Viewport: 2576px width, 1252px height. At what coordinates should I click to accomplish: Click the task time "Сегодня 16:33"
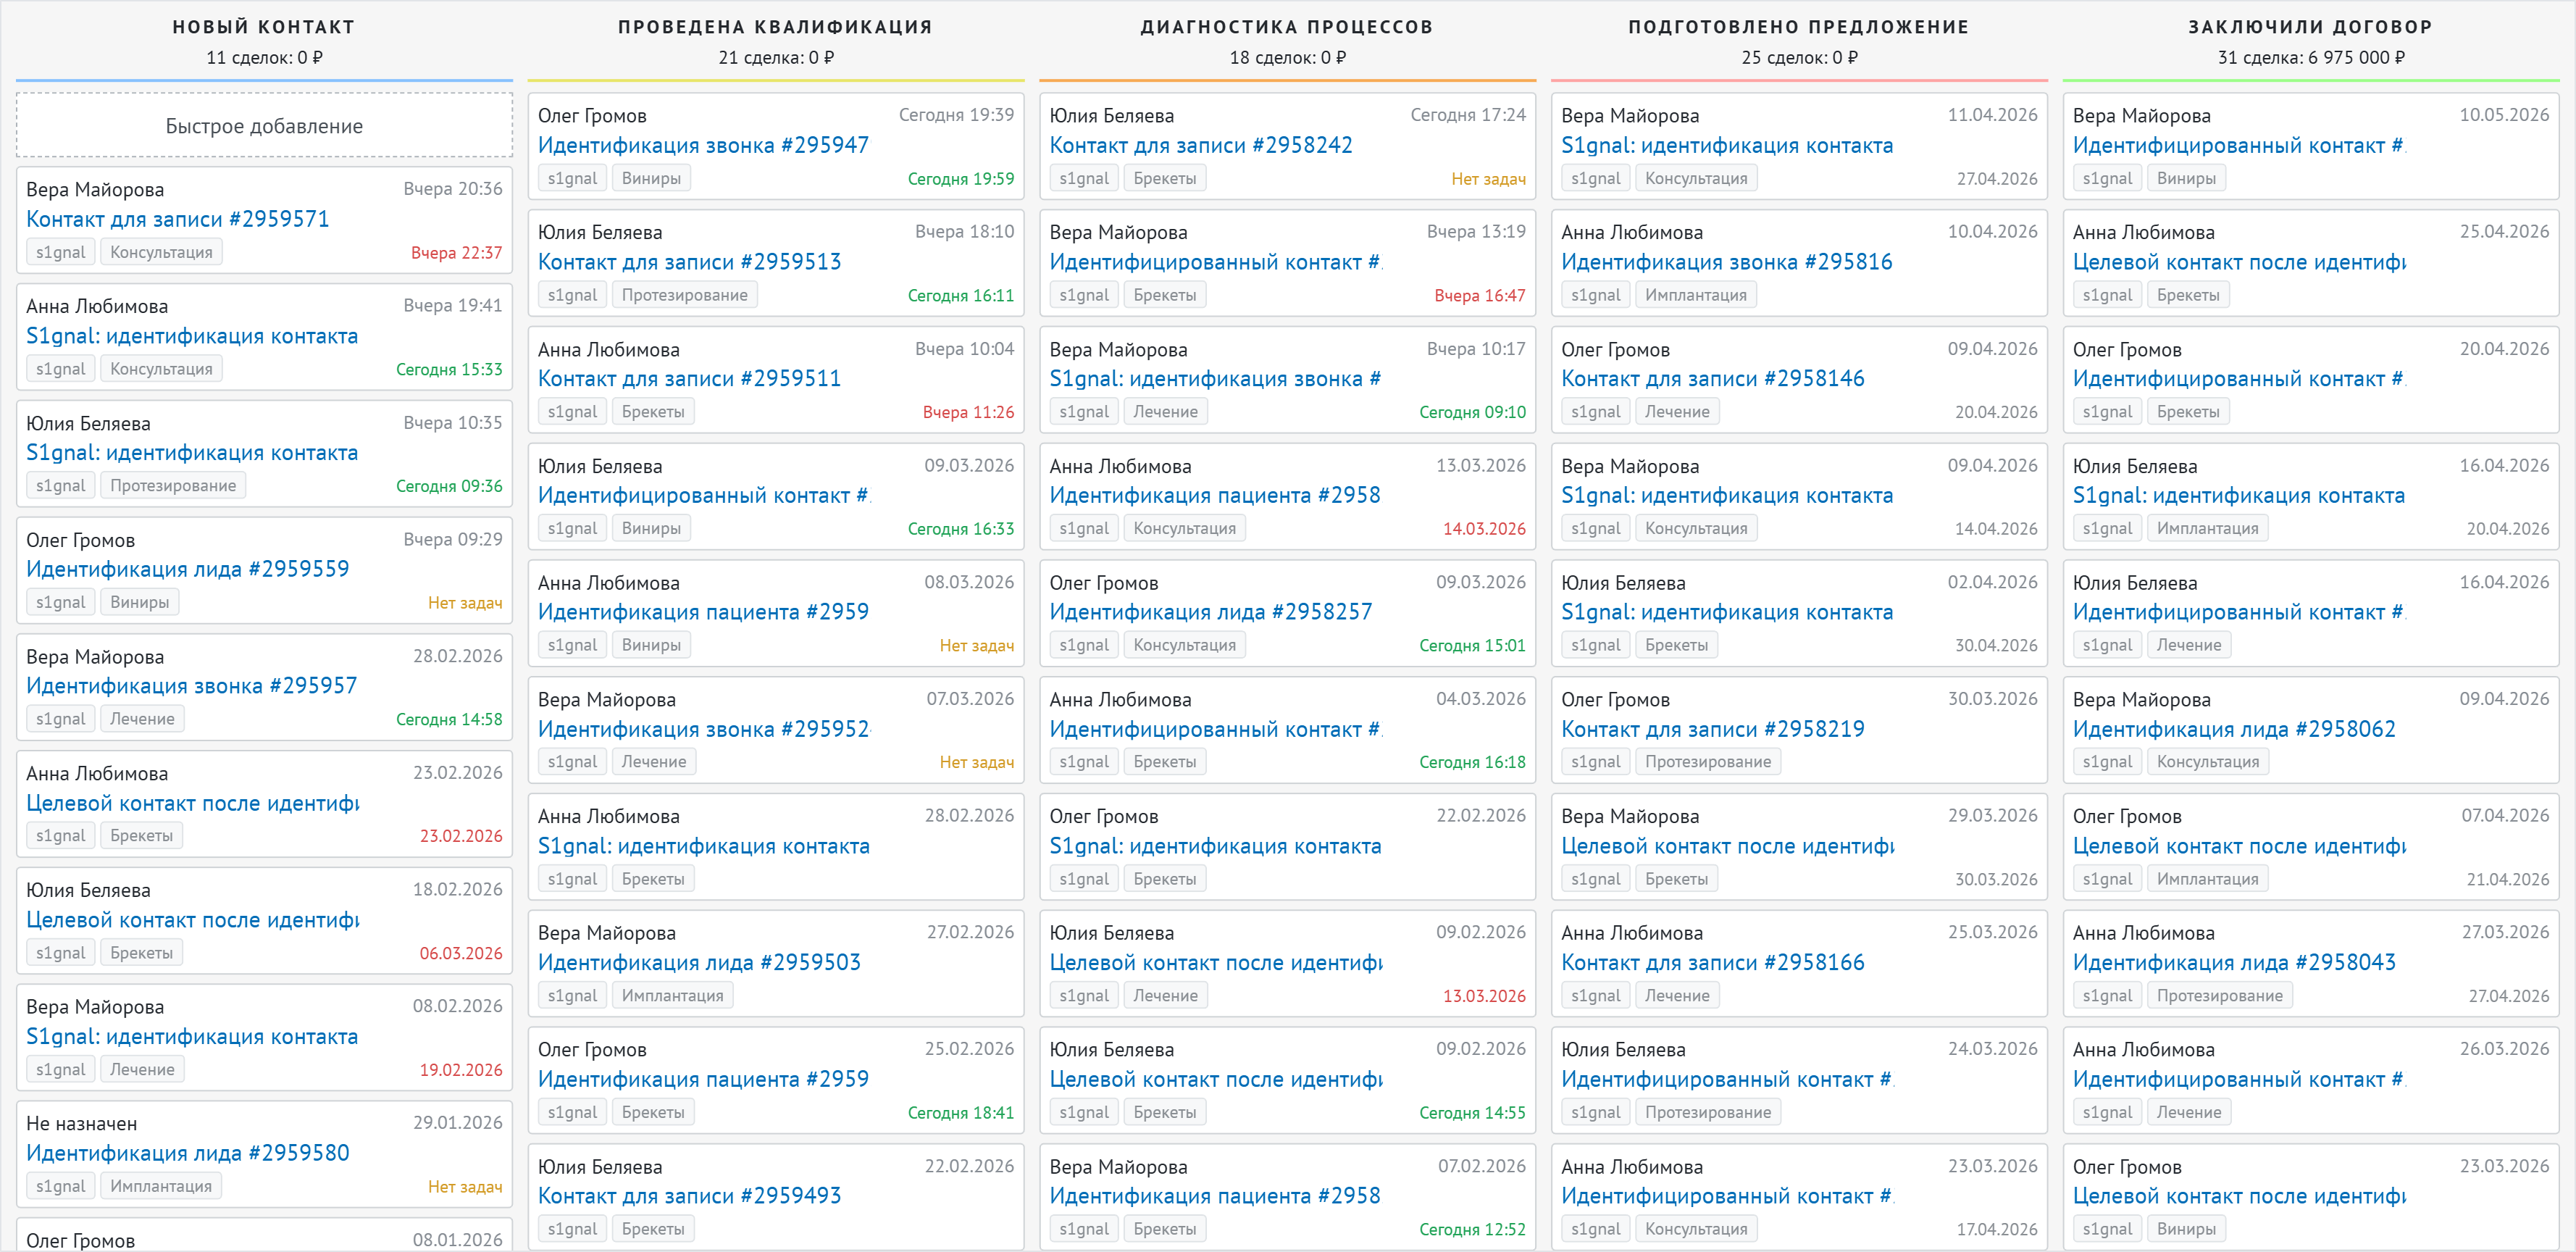click(961, 529)
